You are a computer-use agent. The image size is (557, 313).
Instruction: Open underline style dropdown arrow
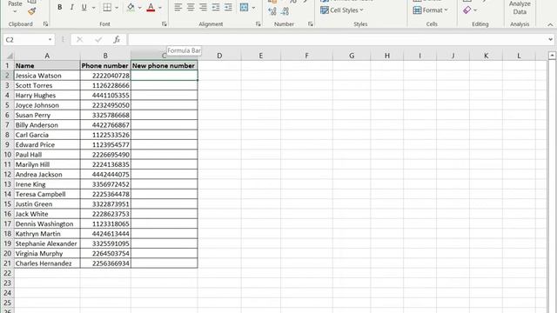pos(93,8)
